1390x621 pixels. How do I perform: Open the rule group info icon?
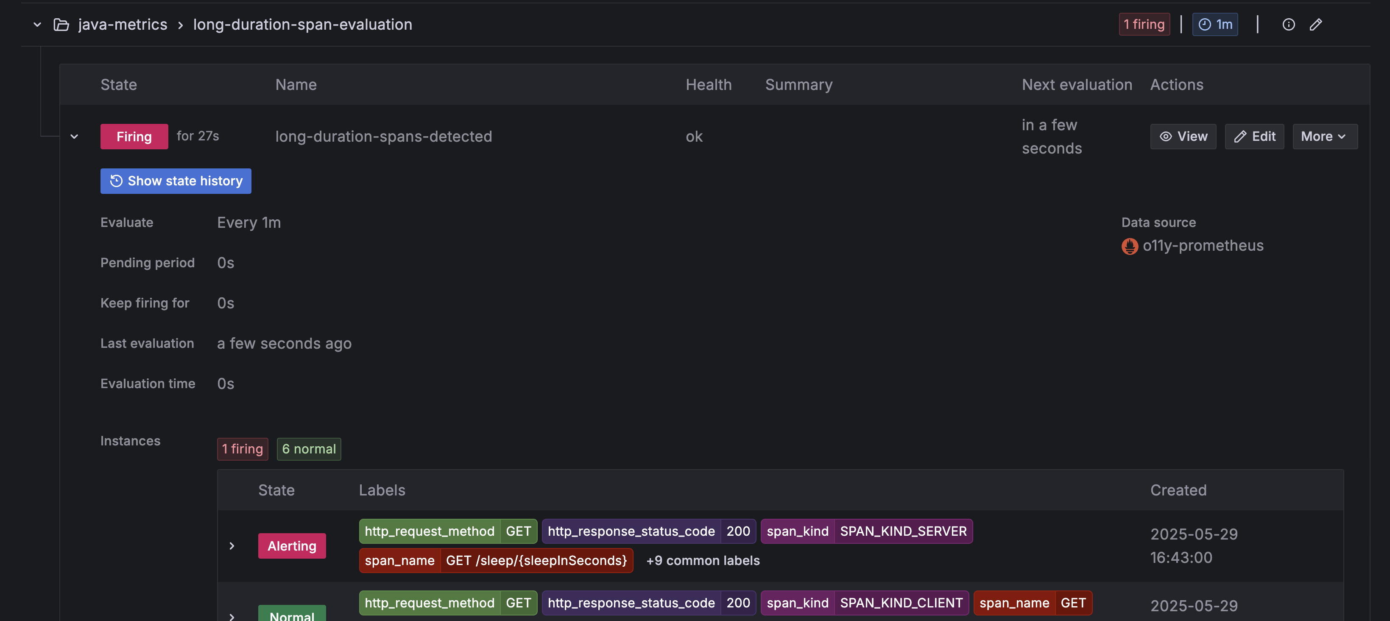(1288, 24)
